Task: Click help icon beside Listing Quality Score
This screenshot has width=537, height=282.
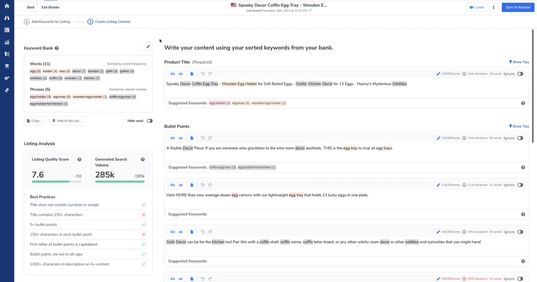Action: click(79, 159)
